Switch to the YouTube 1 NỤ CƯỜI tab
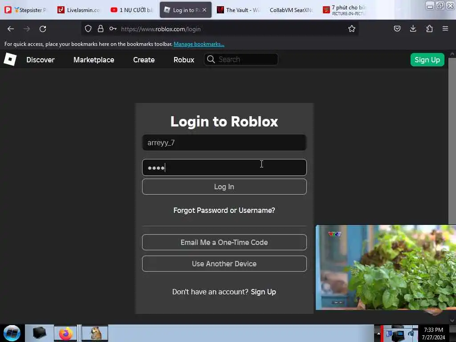The width and height of the screenshot is (456, 342). click(131, 10)
